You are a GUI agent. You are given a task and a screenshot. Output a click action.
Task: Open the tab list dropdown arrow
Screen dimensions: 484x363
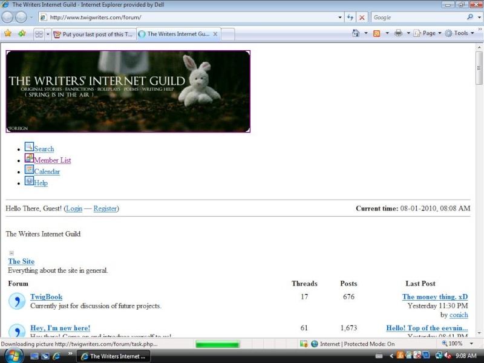pyautogui.click(x=48, y=34)
